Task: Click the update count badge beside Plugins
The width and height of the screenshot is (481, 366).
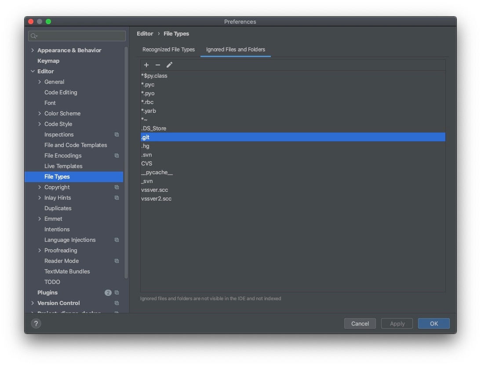Action: click(x=108, y=293)
